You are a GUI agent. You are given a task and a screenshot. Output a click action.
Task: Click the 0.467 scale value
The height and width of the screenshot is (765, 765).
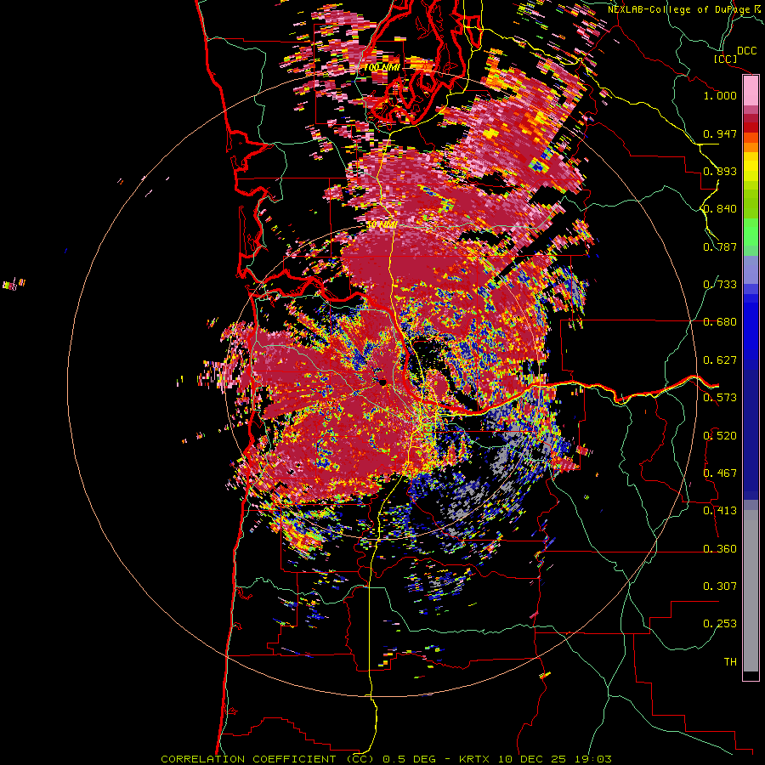pyautogui.click(x=720, y=473)
